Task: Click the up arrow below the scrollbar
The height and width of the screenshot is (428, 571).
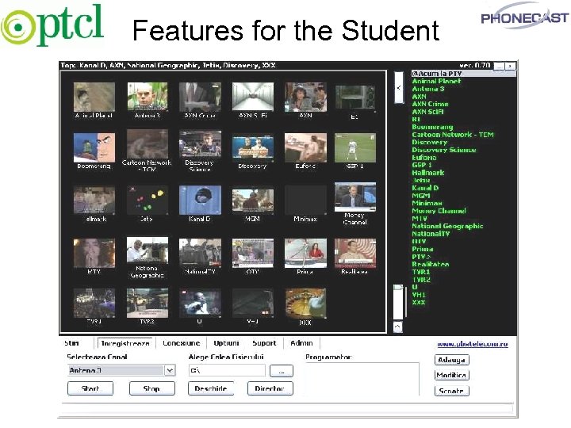Action: coord(398,327)
